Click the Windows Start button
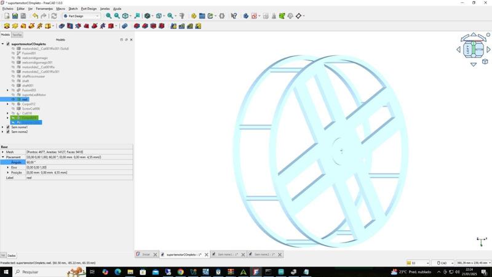This screenshot has height=277, width=492. click(6, 271)
